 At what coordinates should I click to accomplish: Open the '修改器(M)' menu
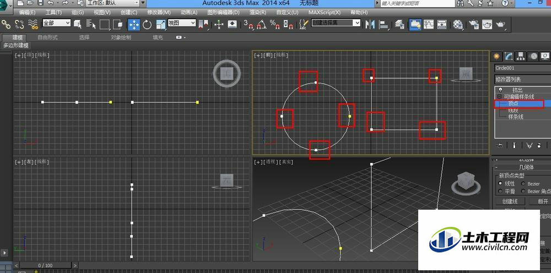(x=159, y=12)
